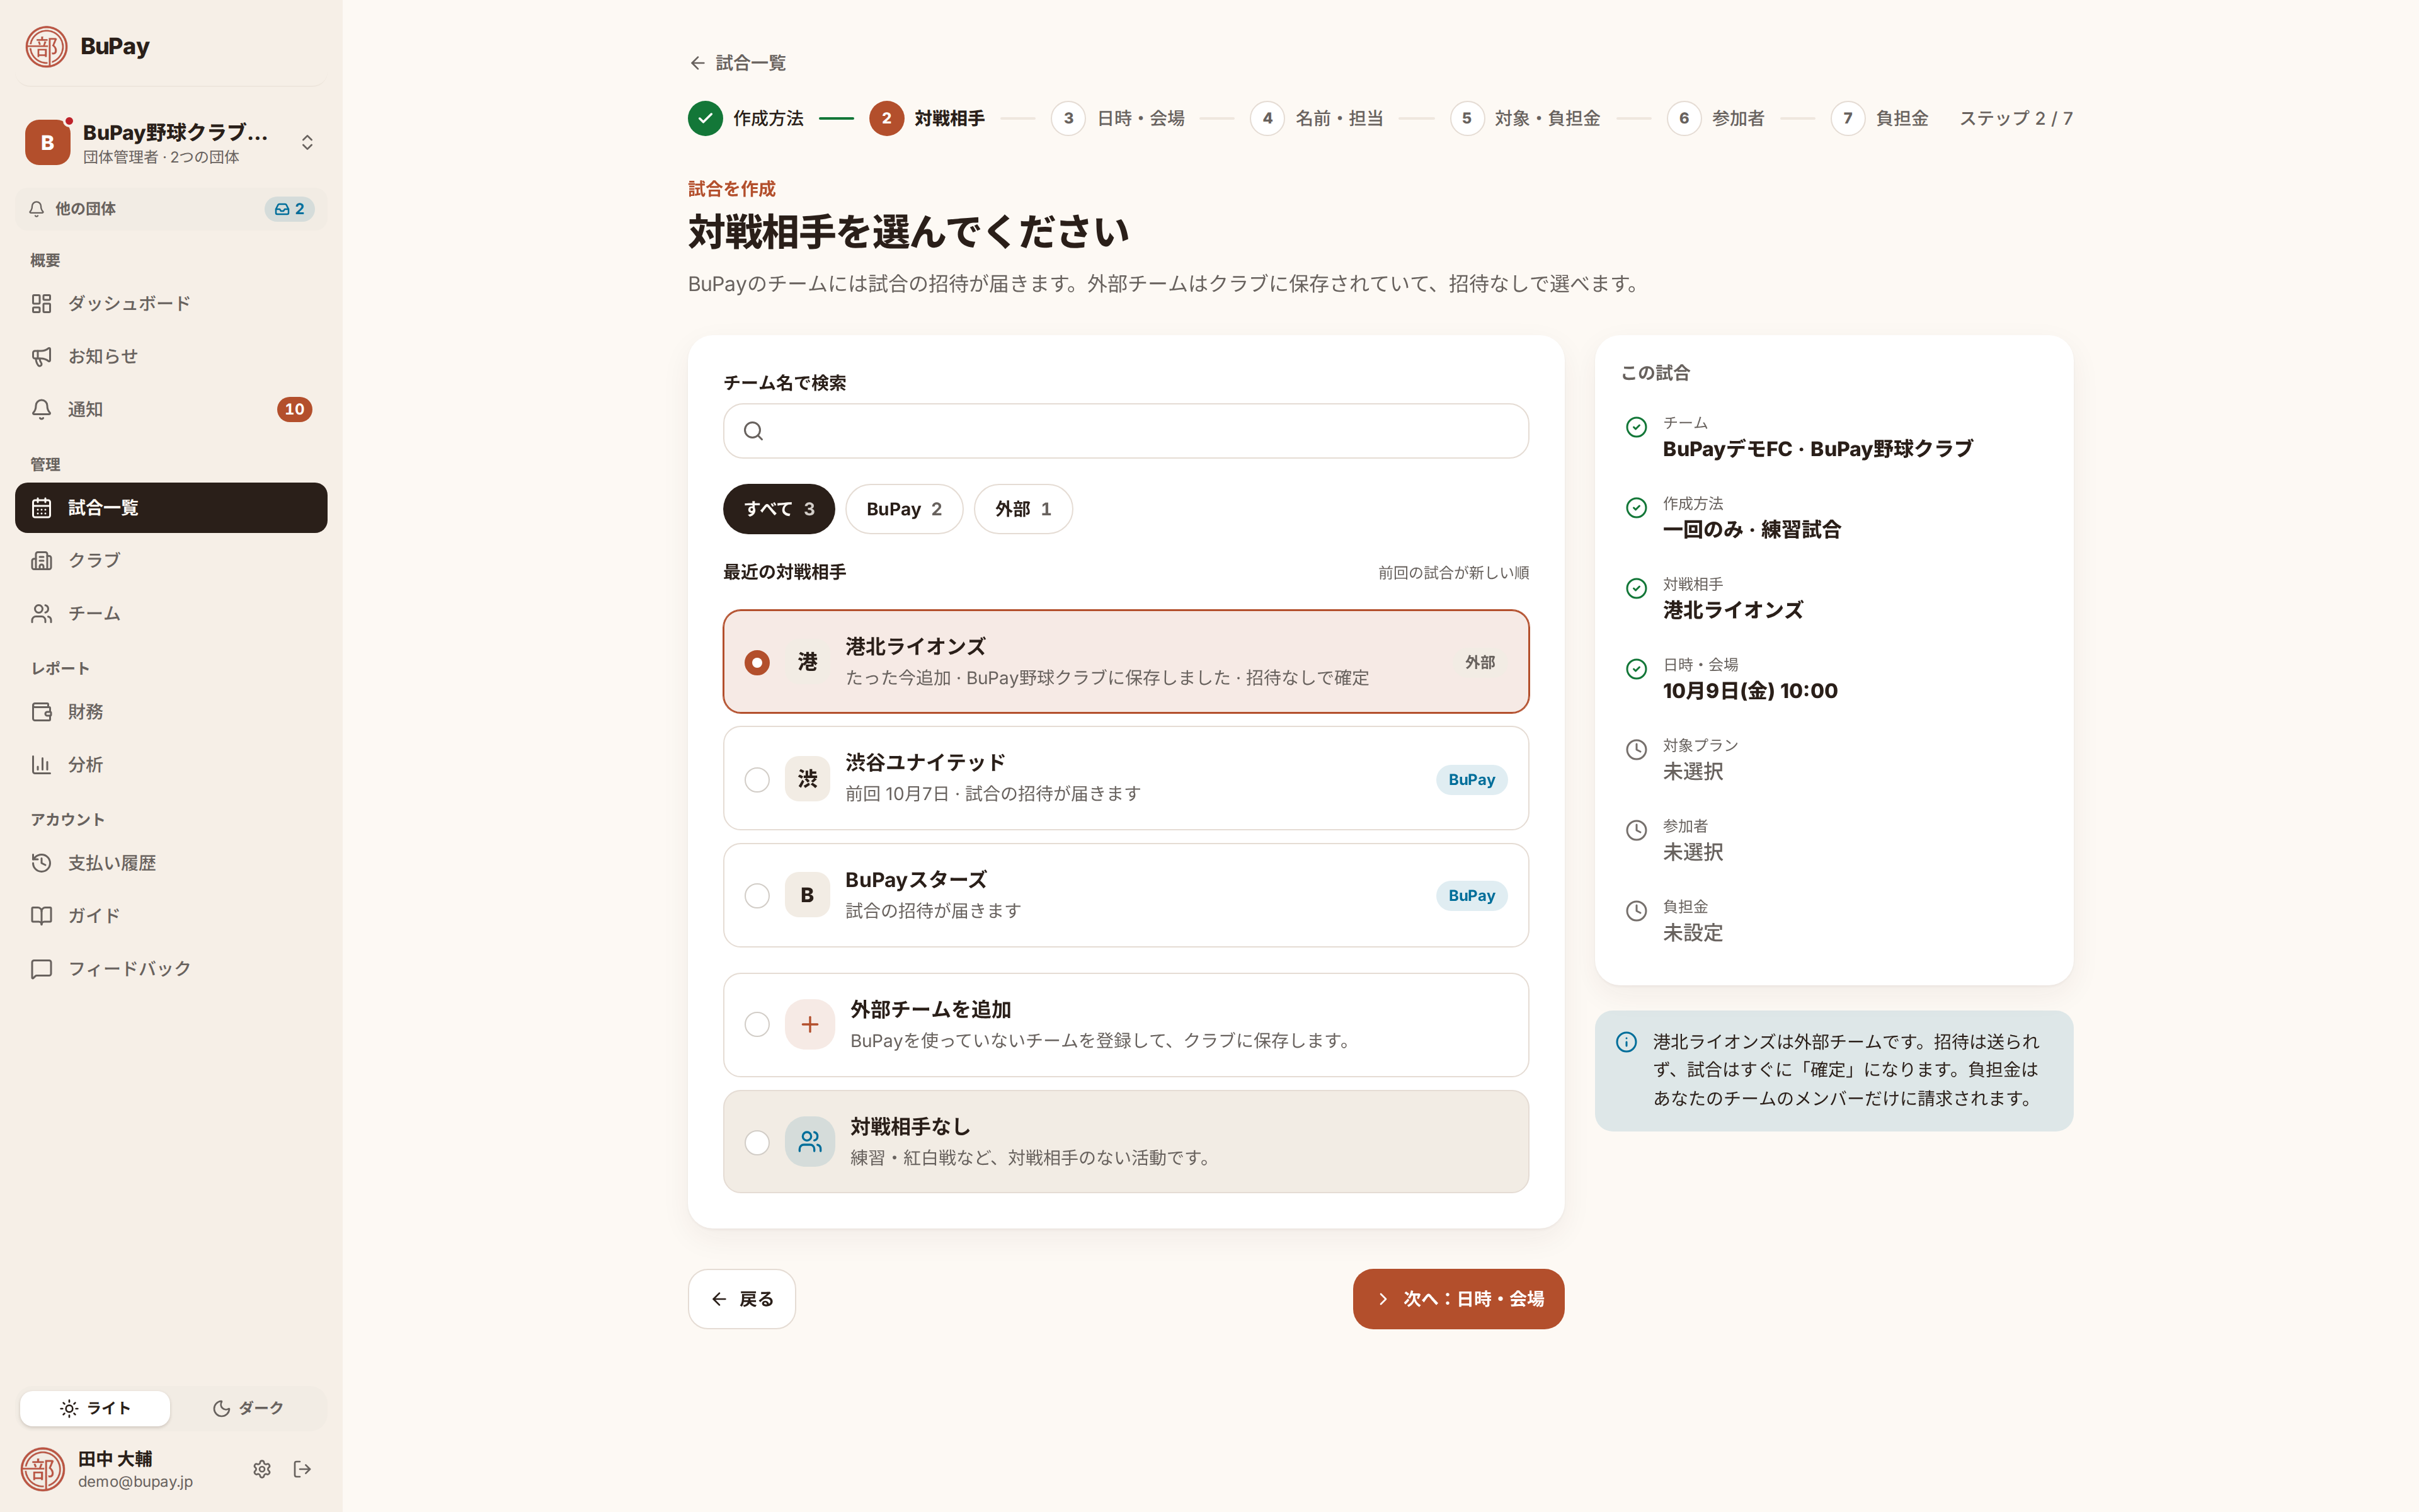The image size is (2419, 1512).
Task: Open the 他の団体 inbox row
Action: tap(171, 209)
